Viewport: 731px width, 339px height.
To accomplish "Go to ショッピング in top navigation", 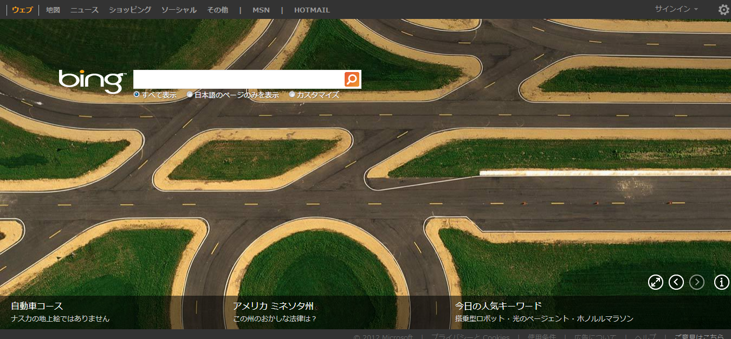I will (x=130, y=10).
